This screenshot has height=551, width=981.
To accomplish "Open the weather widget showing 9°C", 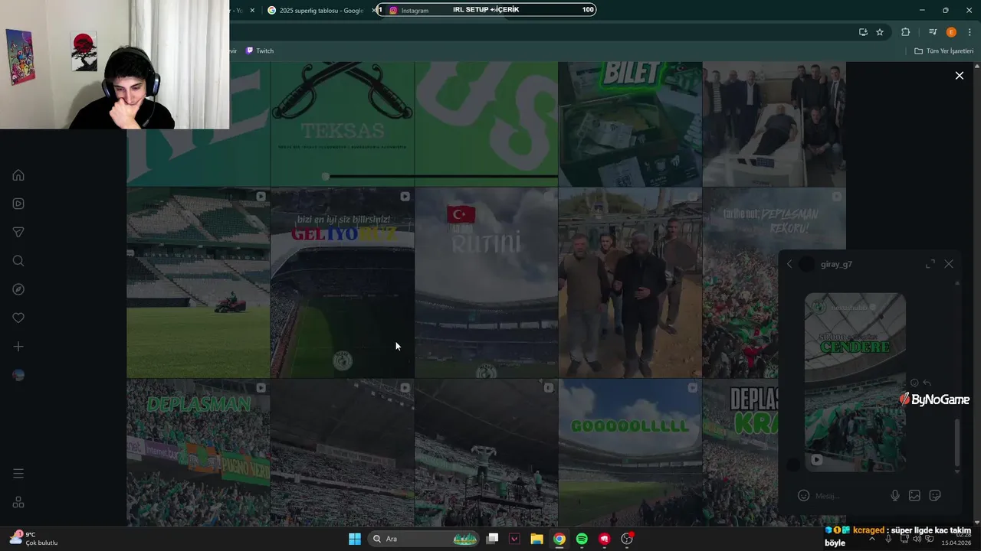I will coord(34,539).
